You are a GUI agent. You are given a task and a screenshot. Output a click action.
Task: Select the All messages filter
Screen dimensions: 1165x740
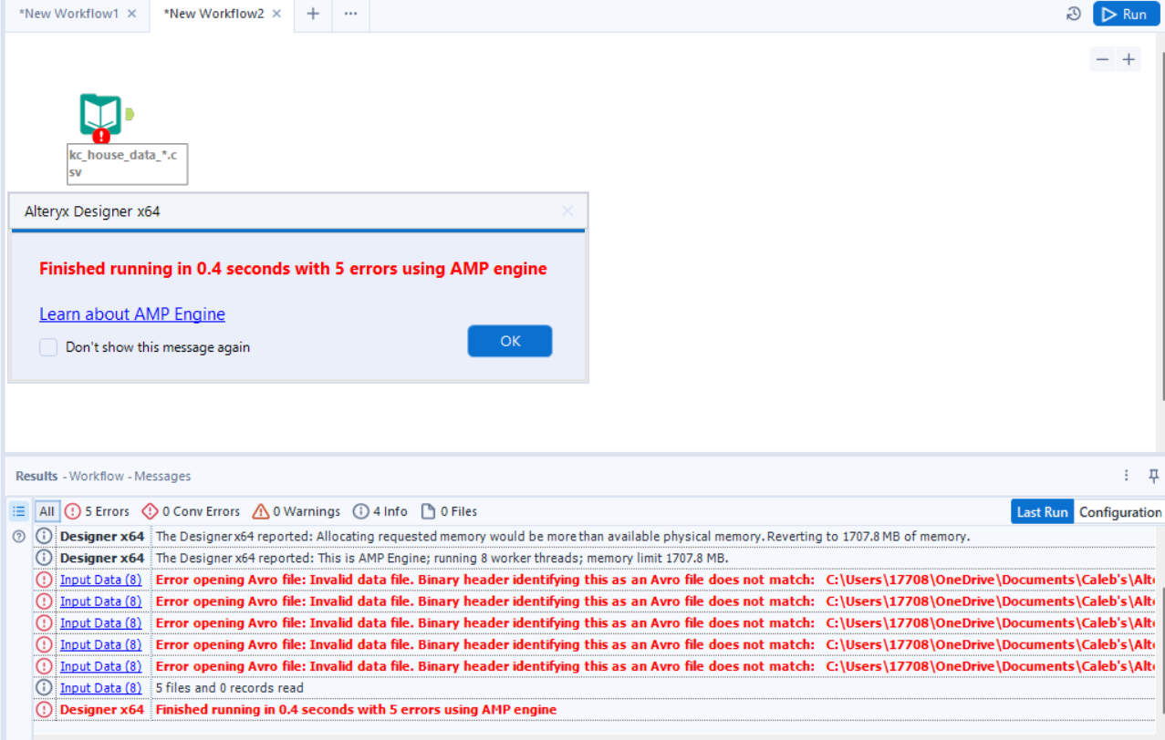46,511
